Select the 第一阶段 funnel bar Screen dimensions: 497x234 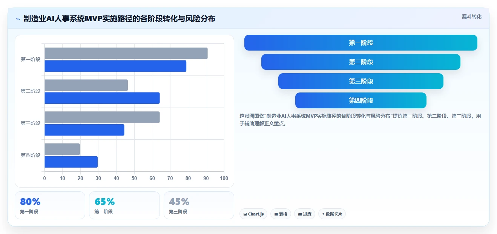click(x=361, y=43)
